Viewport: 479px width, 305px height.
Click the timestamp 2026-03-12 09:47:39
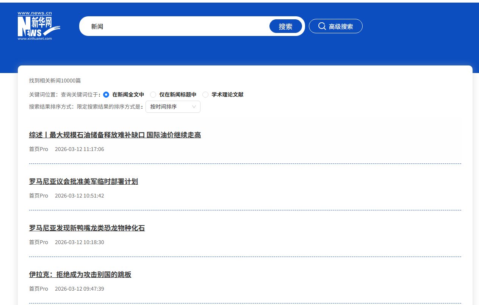tap(80, 289)
